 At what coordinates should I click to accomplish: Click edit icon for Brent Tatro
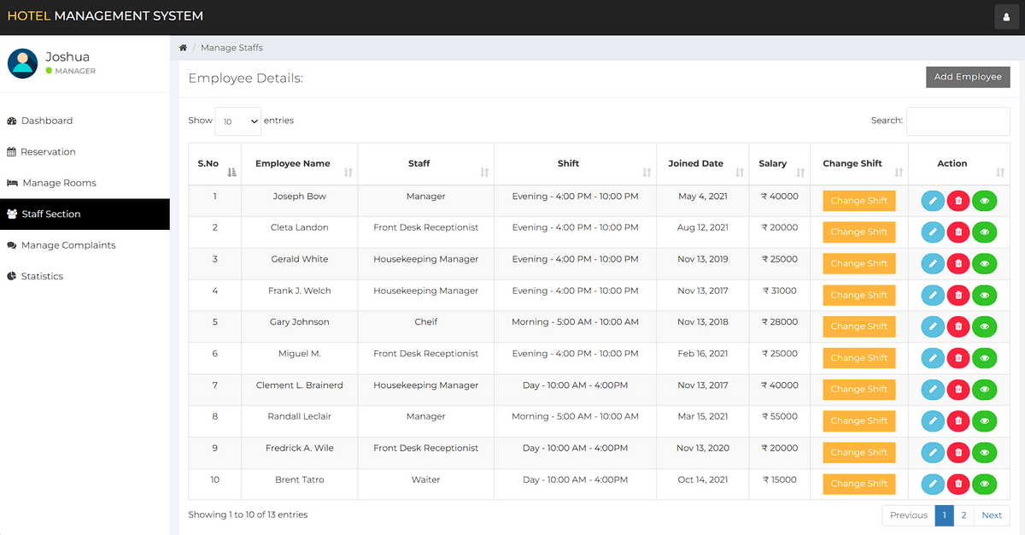pos(933,484)
